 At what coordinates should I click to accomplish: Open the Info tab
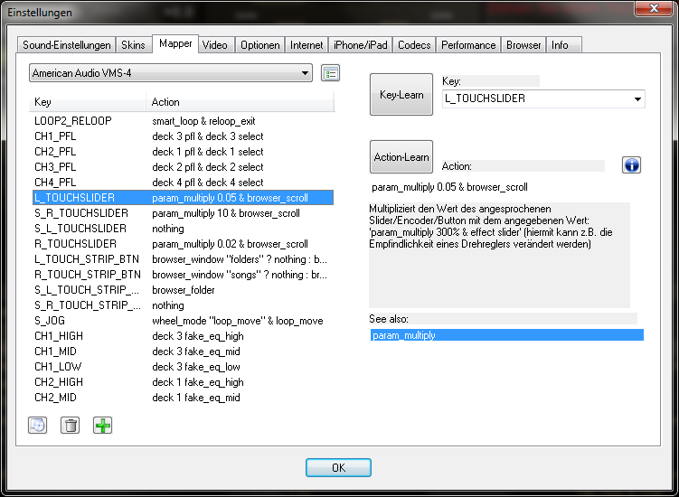click(x=563, y=45)
